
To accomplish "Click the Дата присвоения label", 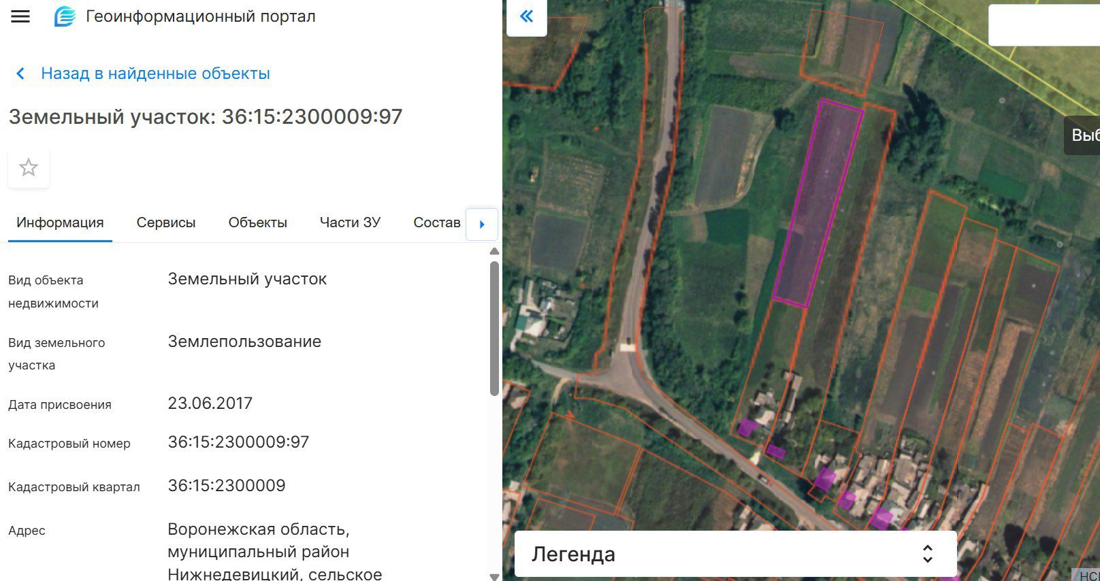I will point(60,405).
